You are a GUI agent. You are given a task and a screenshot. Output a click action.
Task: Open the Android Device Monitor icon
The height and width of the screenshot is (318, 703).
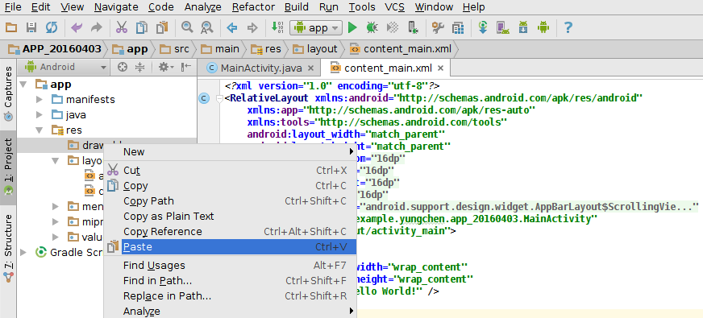(543, 27)
